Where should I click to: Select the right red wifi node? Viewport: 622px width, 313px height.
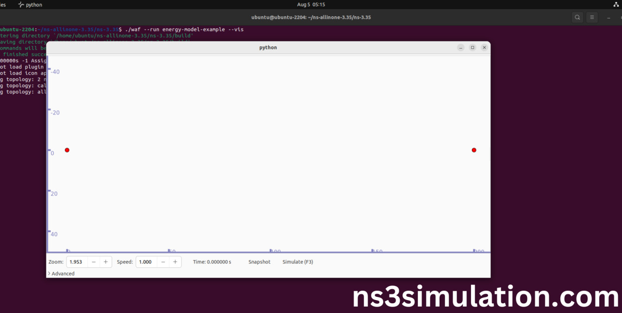(x=473, y=150)
